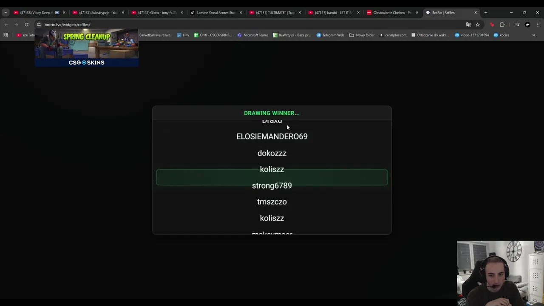The height and width of the screenshot is (306, 544).
Task: View site information icon beside URL
Action: coord(39,25)
